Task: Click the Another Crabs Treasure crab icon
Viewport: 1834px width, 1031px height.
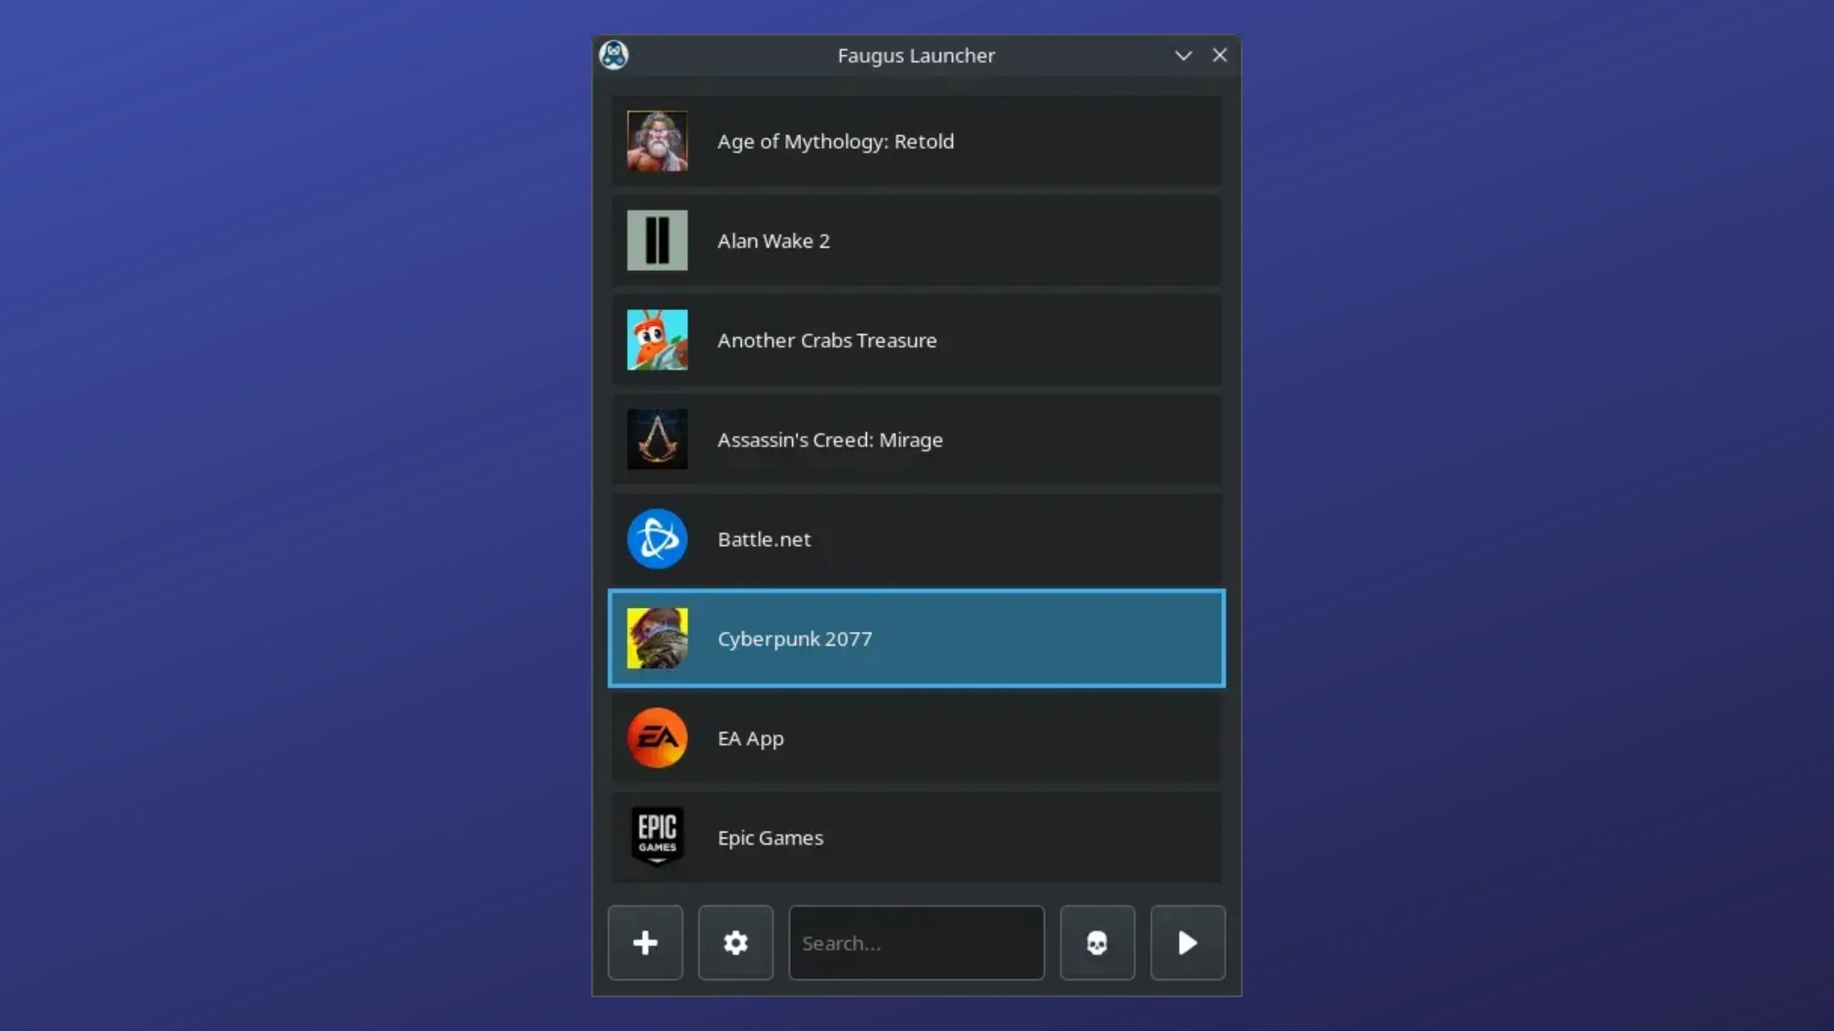Action: pos(657,340)
